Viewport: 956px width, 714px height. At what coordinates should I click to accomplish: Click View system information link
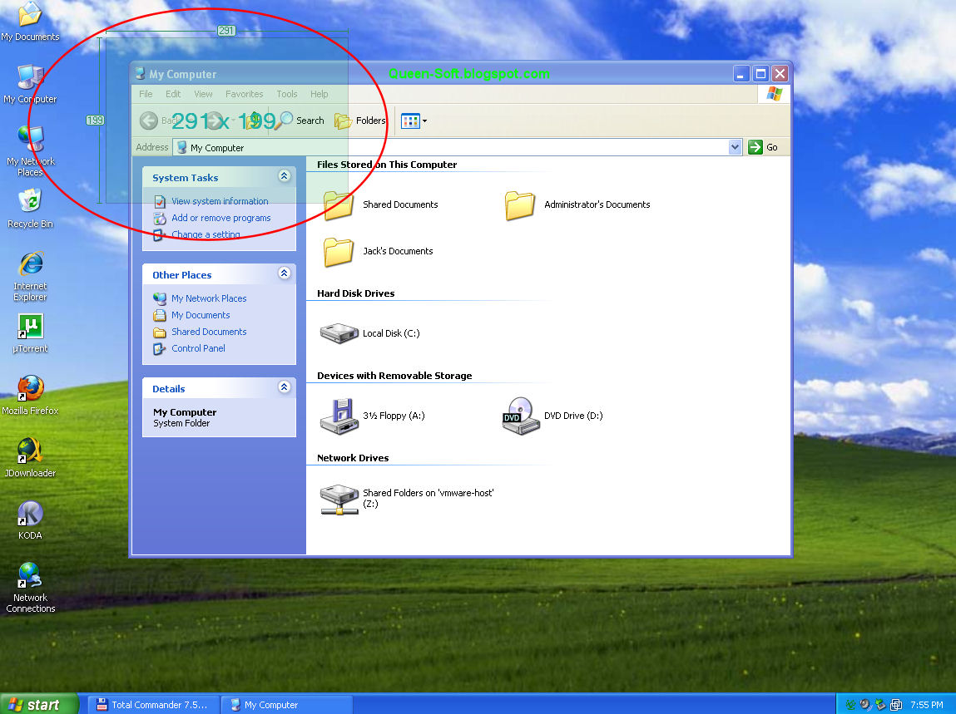tap(211, 201)
